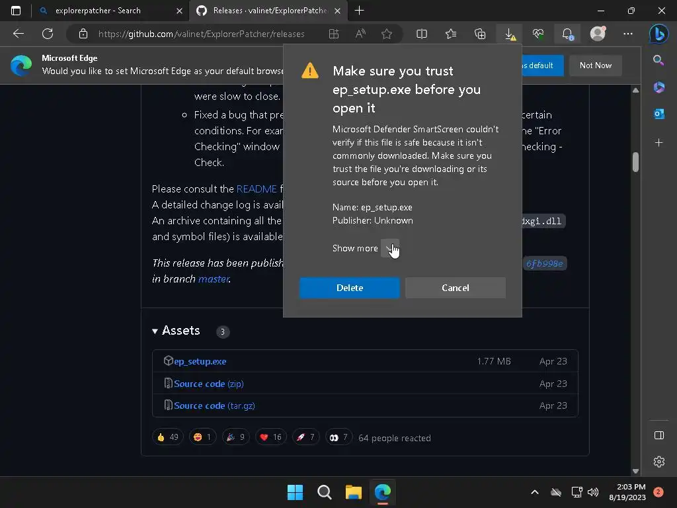Open Browser essentials heart icon
The height and width of the screenshot is (508, 677).
[x=538, y=34]
